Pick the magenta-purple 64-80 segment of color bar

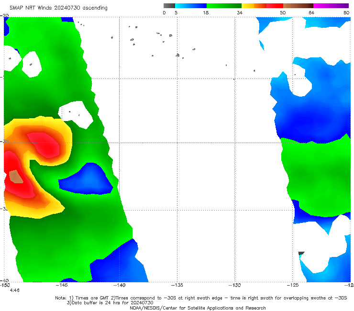(x=331, y=6)
